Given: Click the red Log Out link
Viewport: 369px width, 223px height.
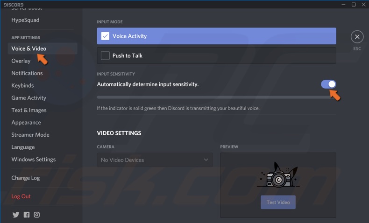Looking at the screenshot, I should click(x=21, y=196).
